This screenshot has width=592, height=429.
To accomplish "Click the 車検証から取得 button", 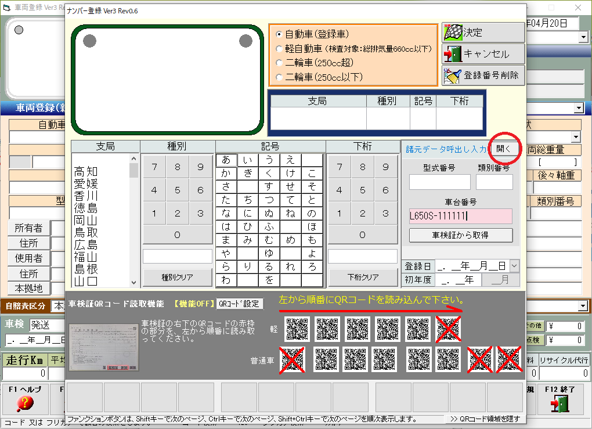I will (x=461, y=235).
